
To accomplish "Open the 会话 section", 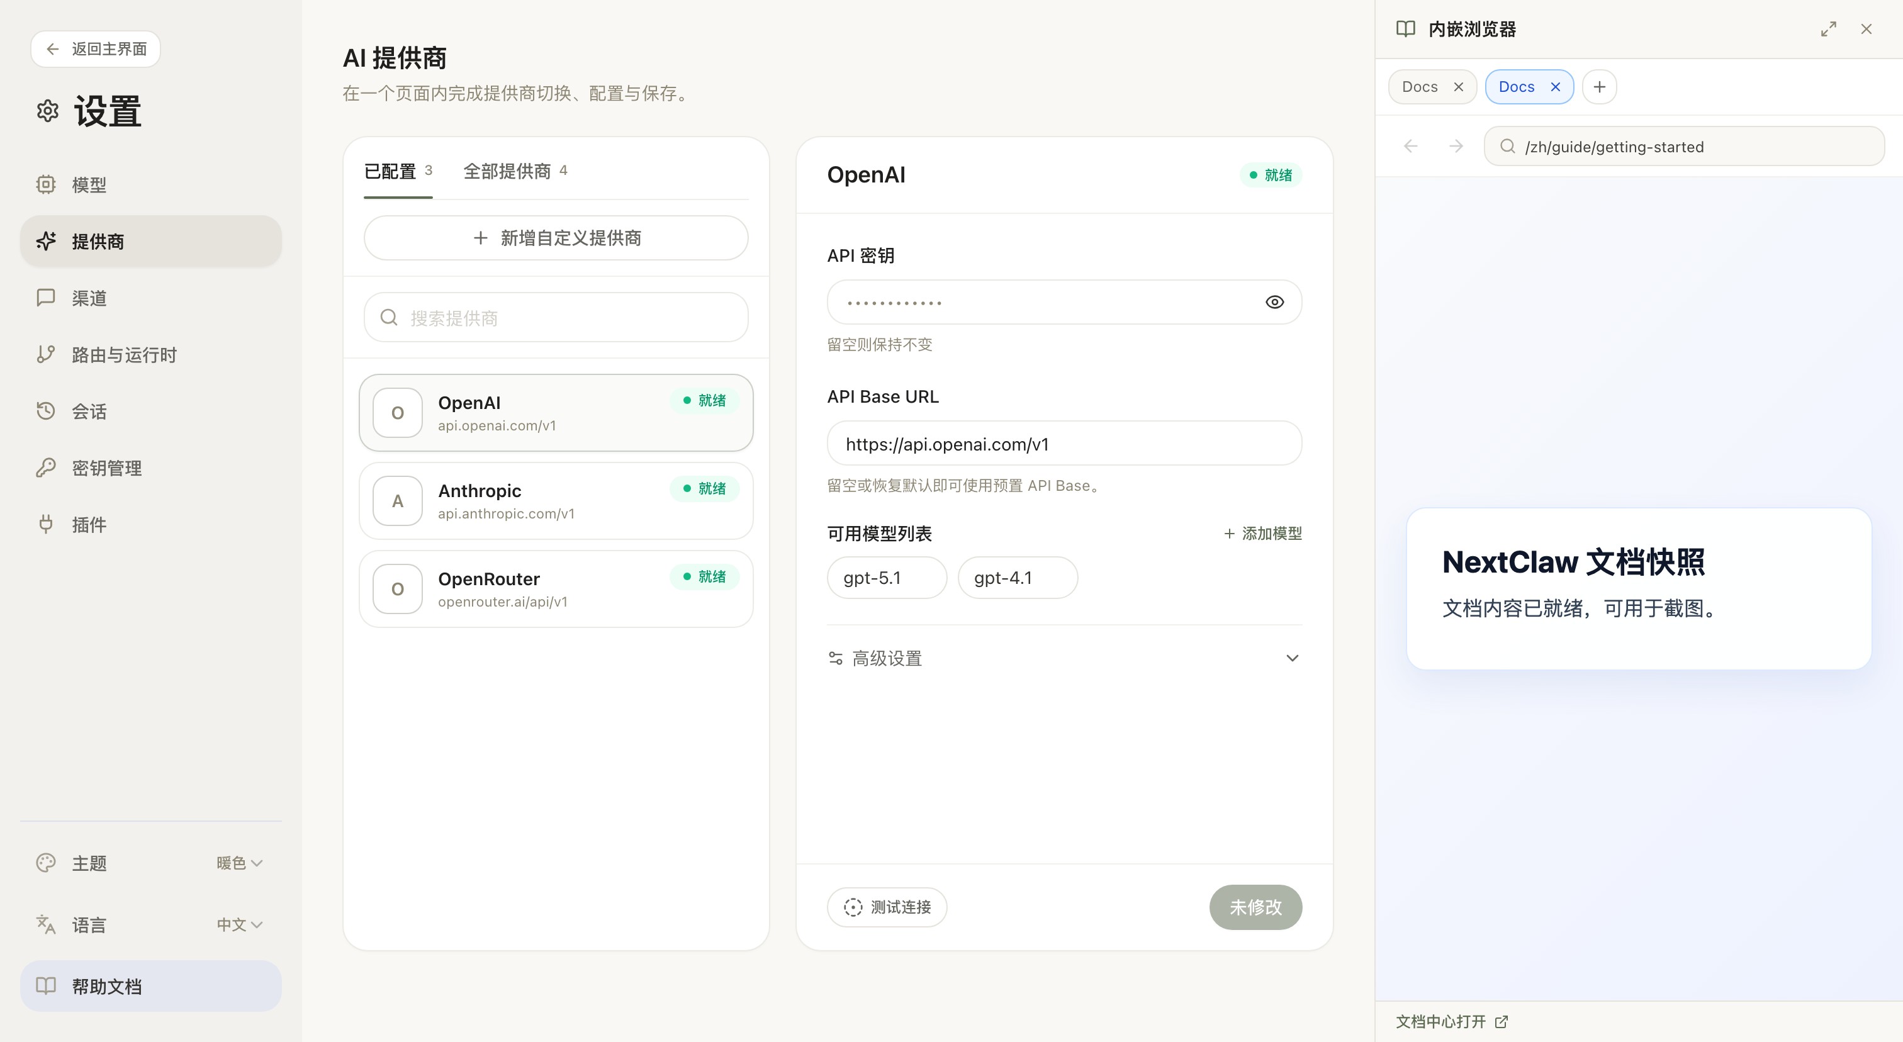I will coord(89,412).
